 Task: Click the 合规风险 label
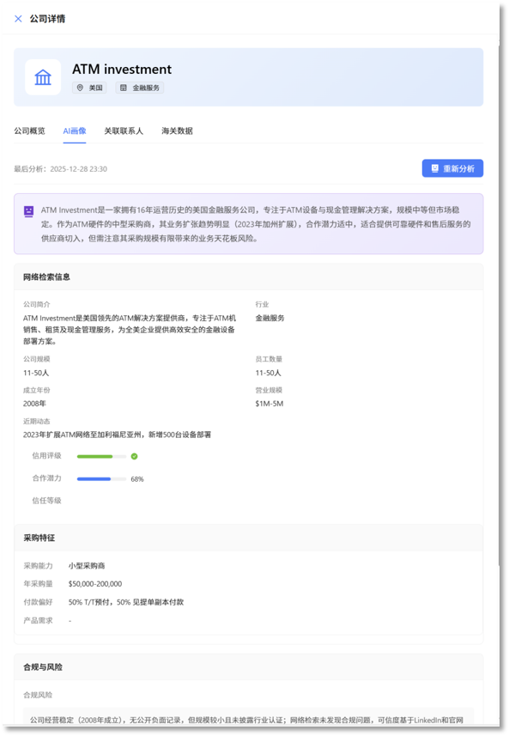pyautogui.click(x=38, y=695)
